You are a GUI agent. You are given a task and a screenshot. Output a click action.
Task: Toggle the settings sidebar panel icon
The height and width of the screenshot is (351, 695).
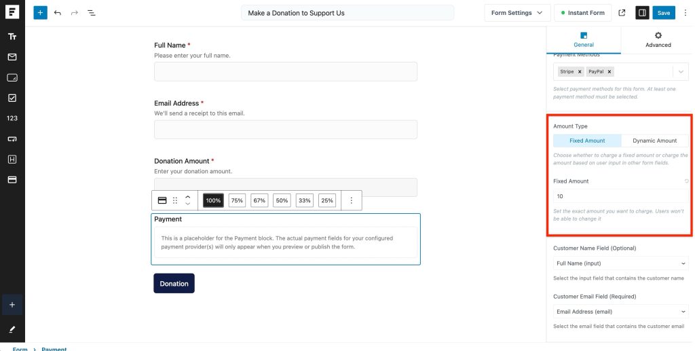point(641,13)
